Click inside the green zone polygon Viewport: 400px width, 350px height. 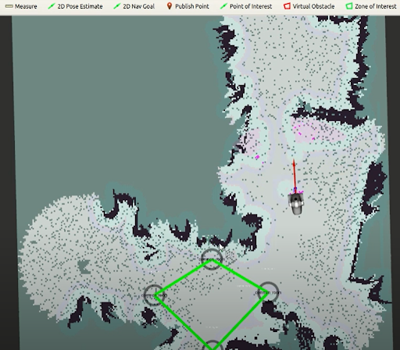pos(211,302)
